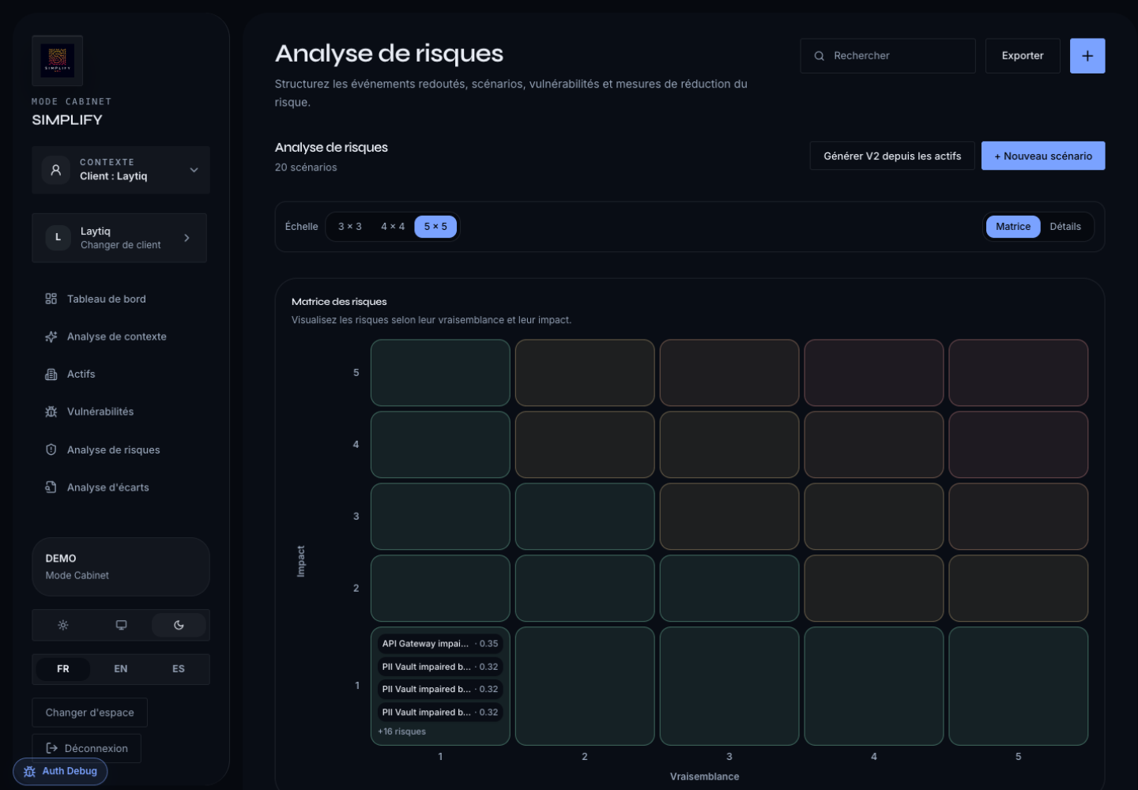
Task: Switch interface language to EN
Action: coord(121,669)
